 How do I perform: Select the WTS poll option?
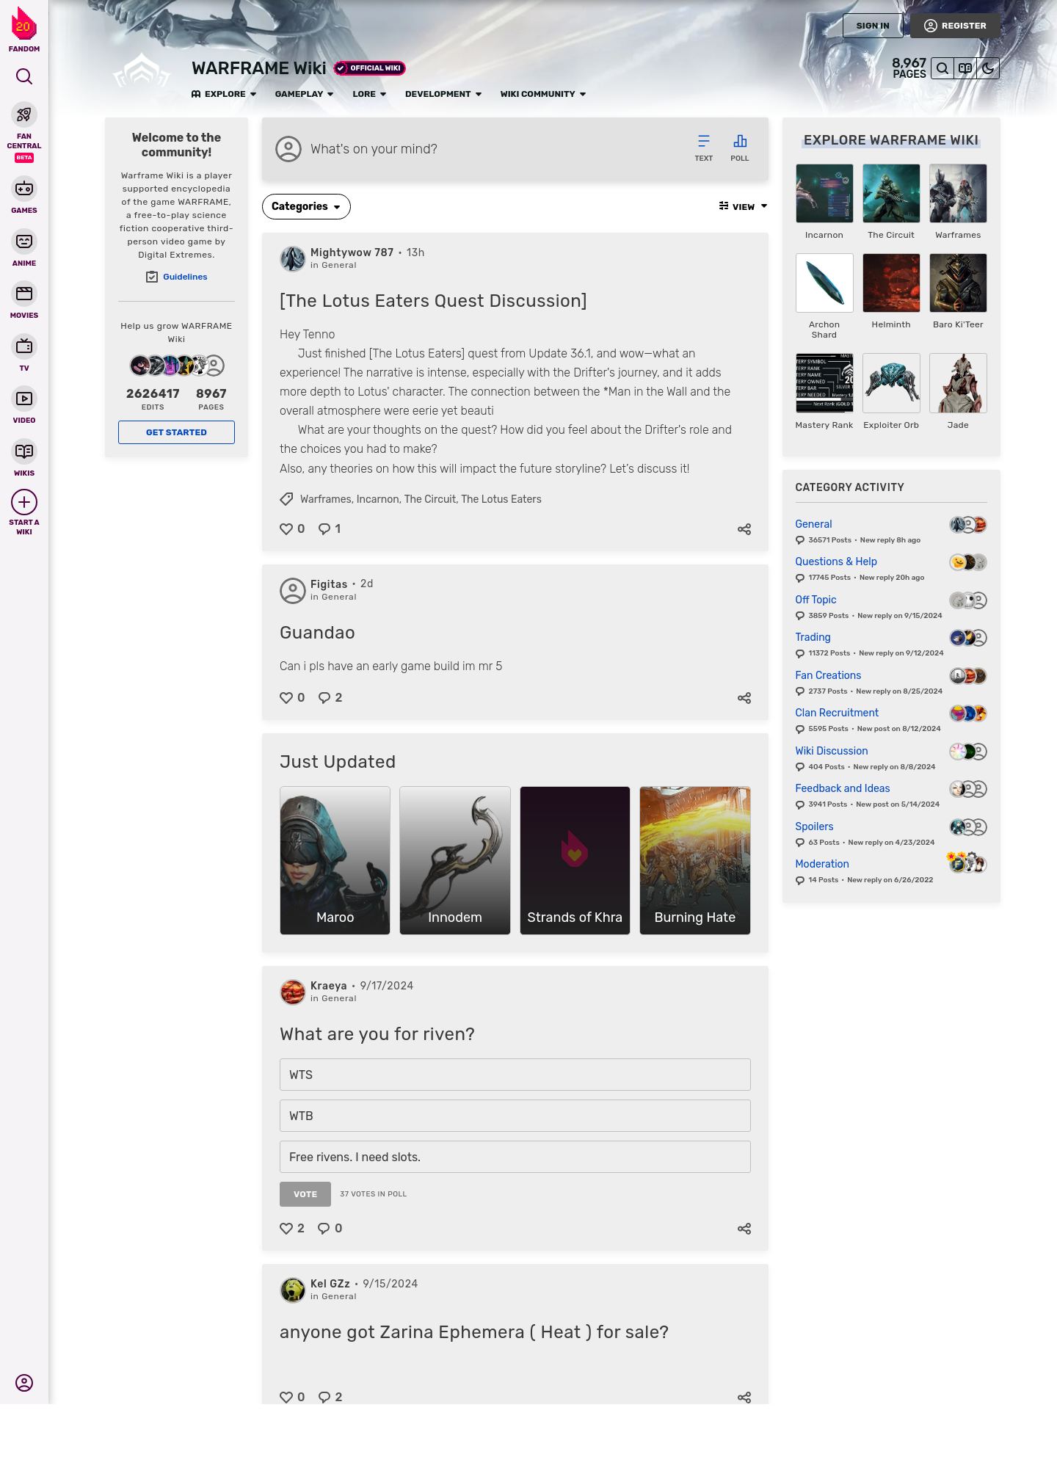515,1075
